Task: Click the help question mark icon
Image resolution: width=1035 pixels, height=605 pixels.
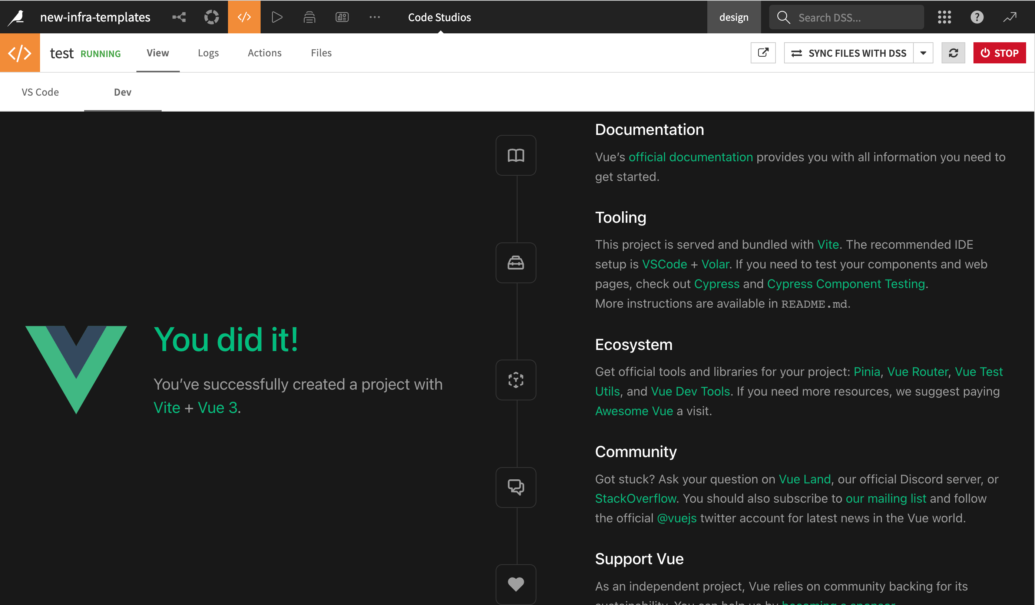Action: 978,16
